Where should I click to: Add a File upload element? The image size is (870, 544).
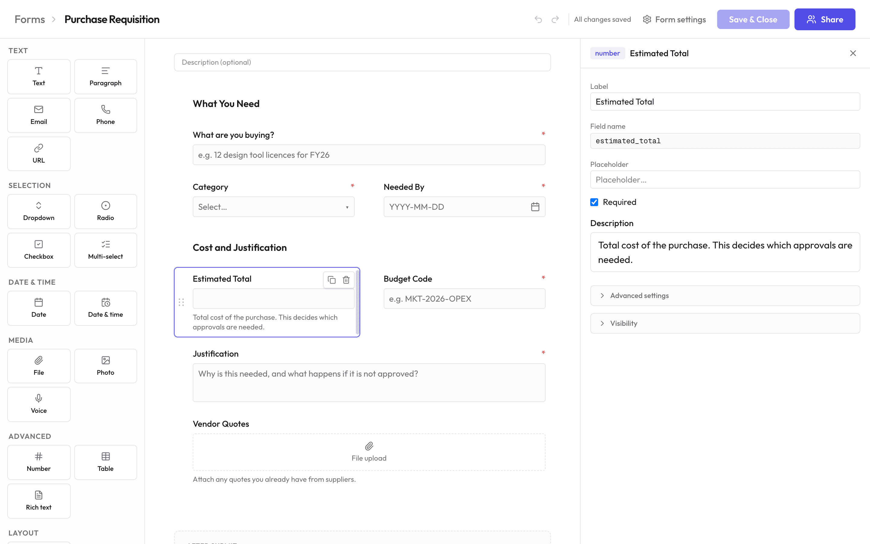[x=39, y=366]
